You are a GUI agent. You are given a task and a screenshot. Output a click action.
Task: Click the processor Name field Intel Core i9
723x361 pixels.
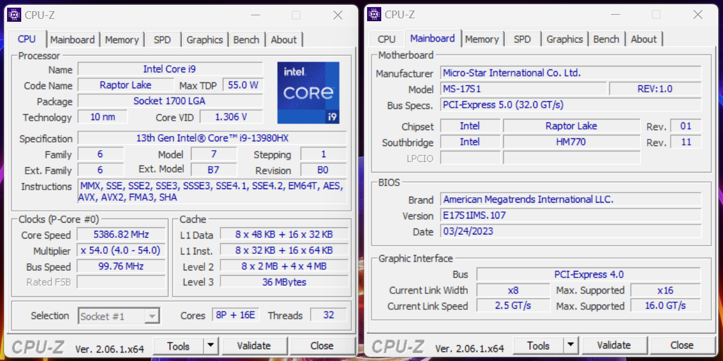(x=170, y=69)
